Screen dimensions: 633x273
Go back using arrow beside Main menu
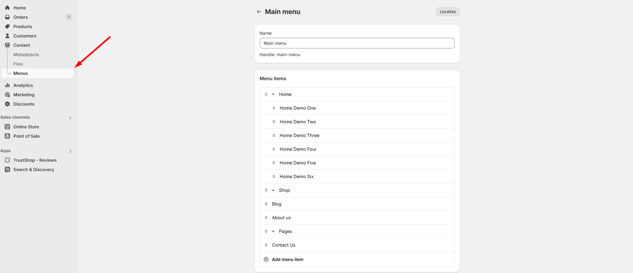click(259, 12)
